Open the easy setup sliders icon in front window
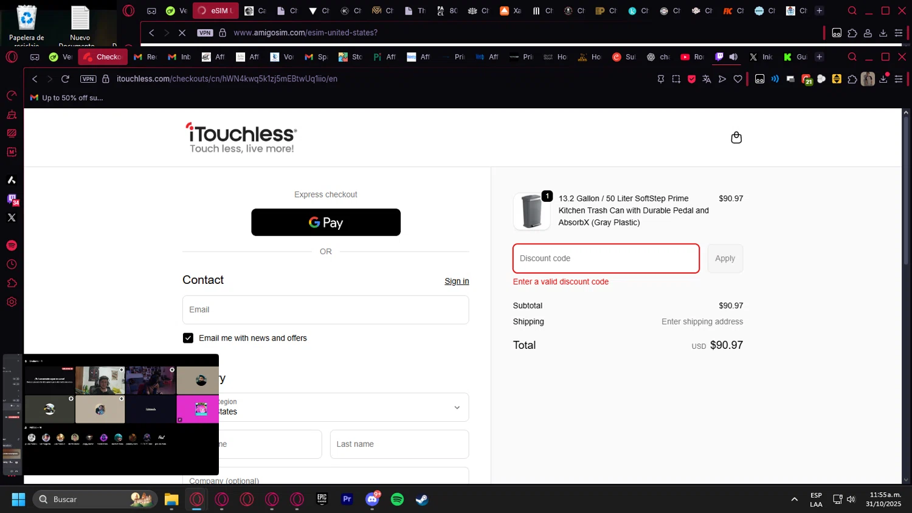 (899, 79)
